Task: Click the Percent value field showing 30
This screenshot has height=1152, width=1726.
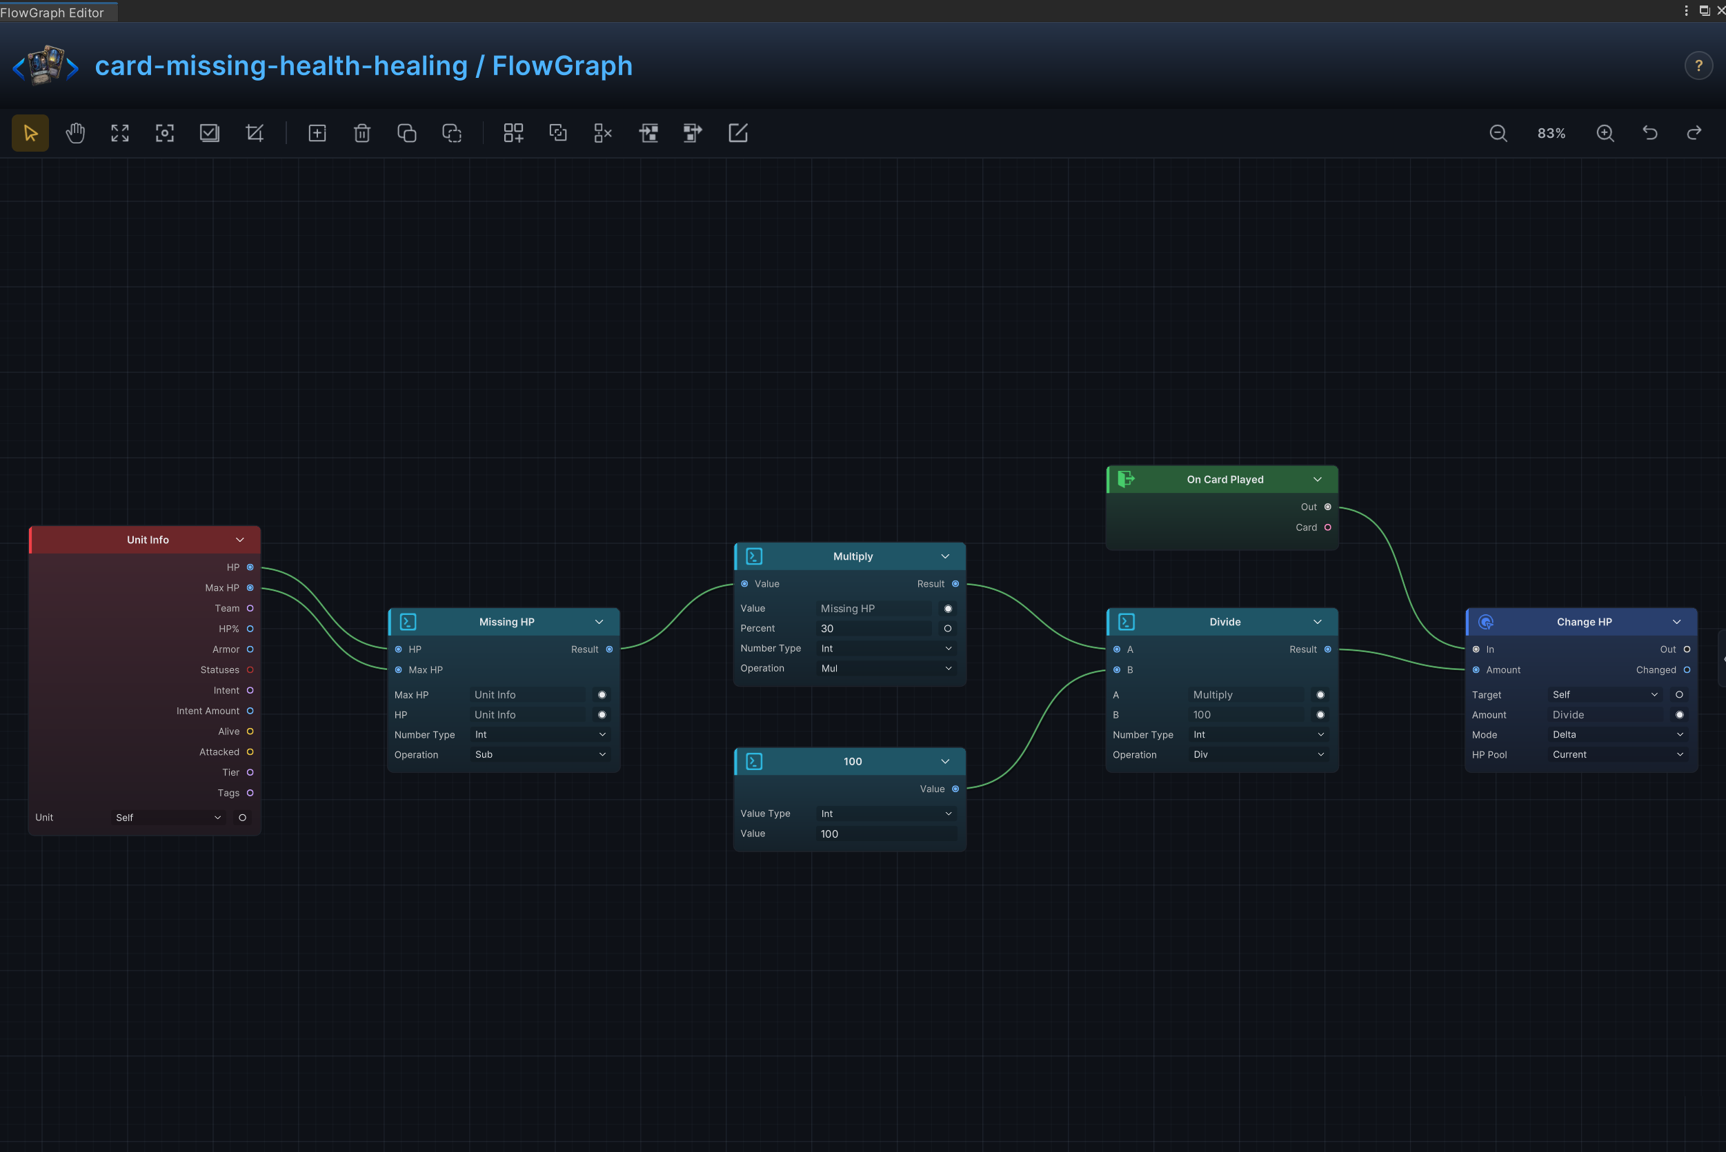Action: point(874,629)
